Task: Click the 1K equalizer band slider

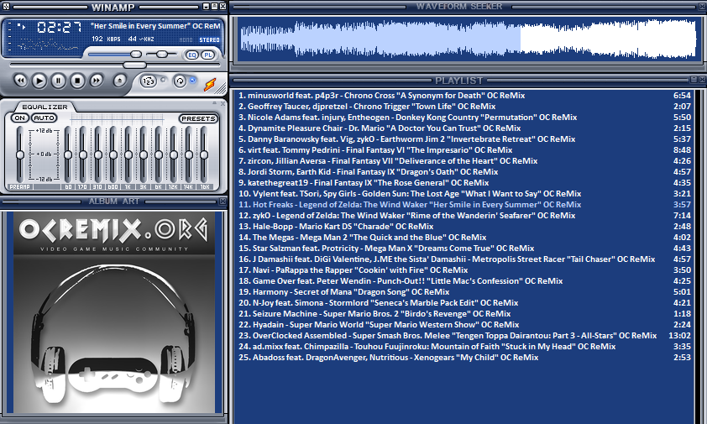Action: (128, 154)
